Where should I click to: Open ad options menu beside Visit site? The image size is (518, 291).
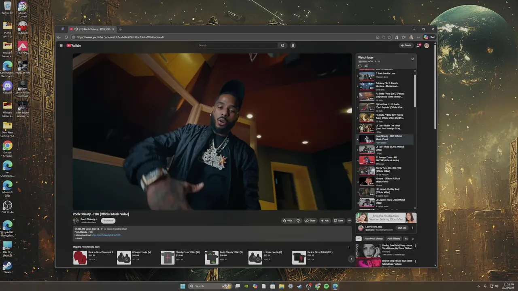tap(413, 228)
